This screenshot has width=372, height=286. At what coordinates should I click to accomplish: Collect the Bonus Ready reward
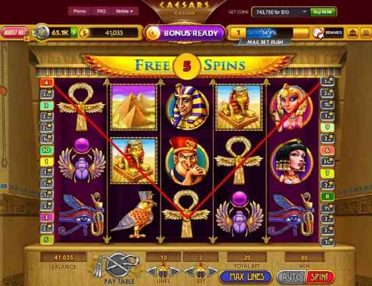(x=185, y=33)
